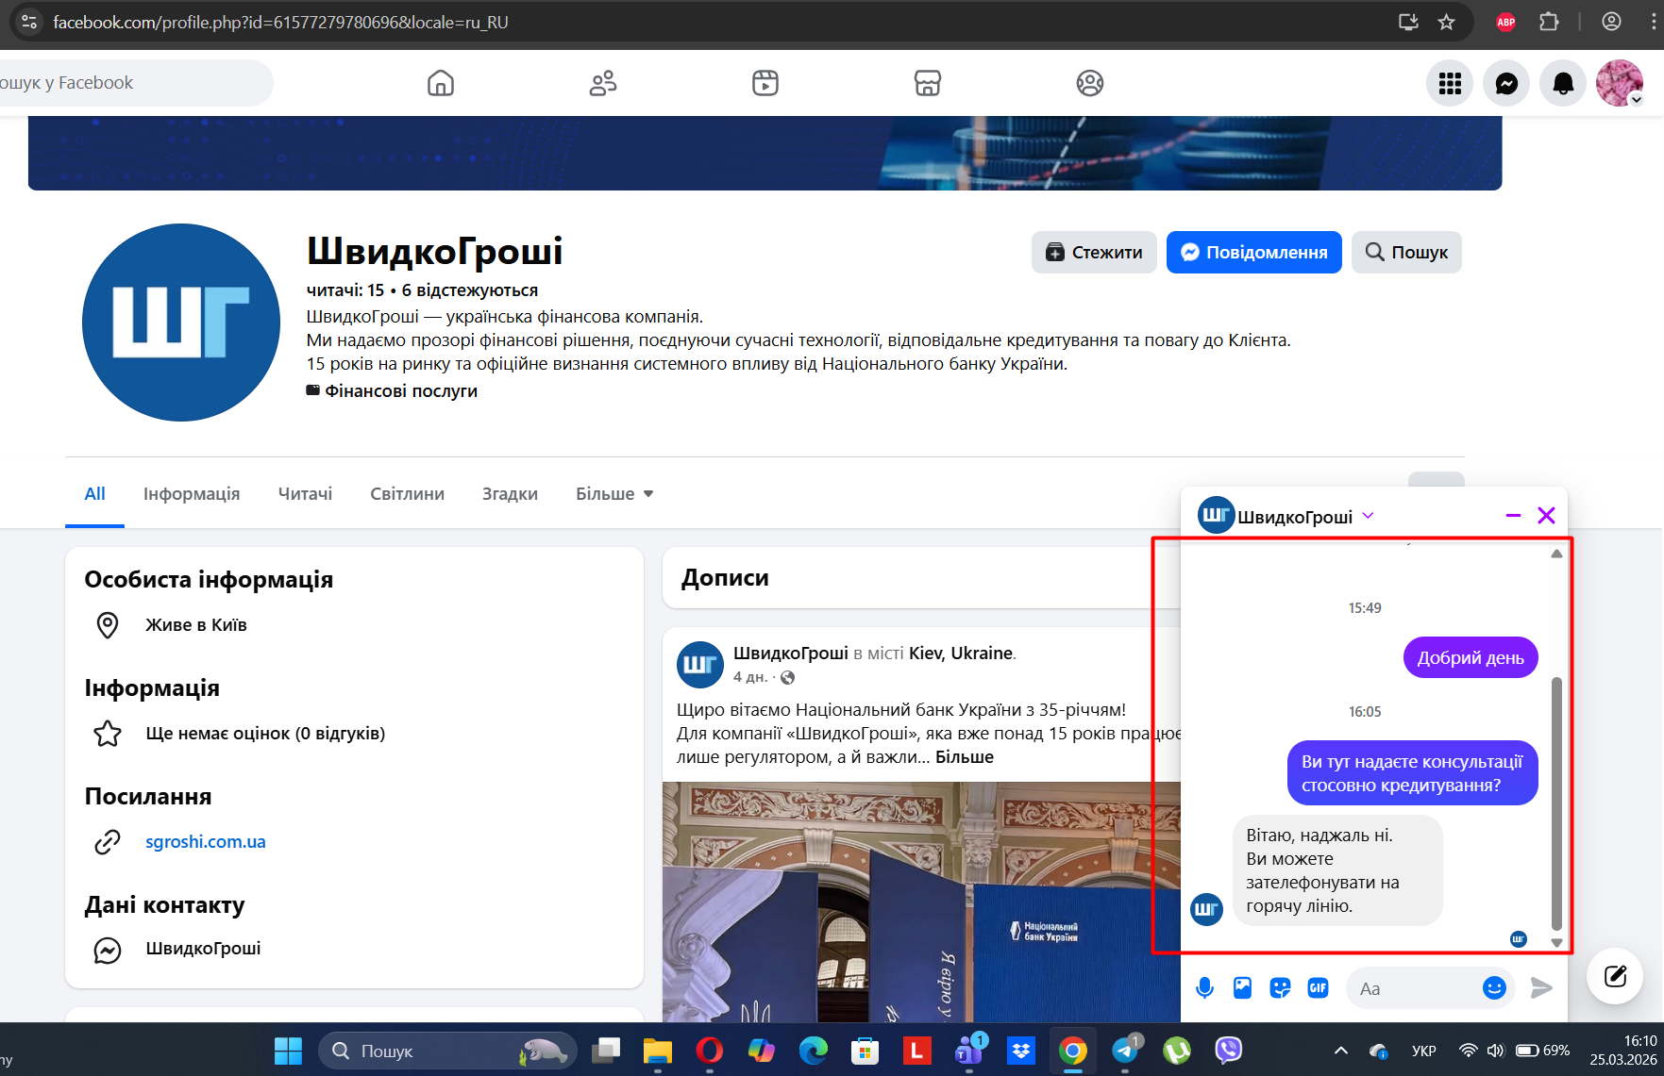The image size is (1664, 1076).
Task: Click the Пошук search button on profile
Action: [x=1406, y=252]
